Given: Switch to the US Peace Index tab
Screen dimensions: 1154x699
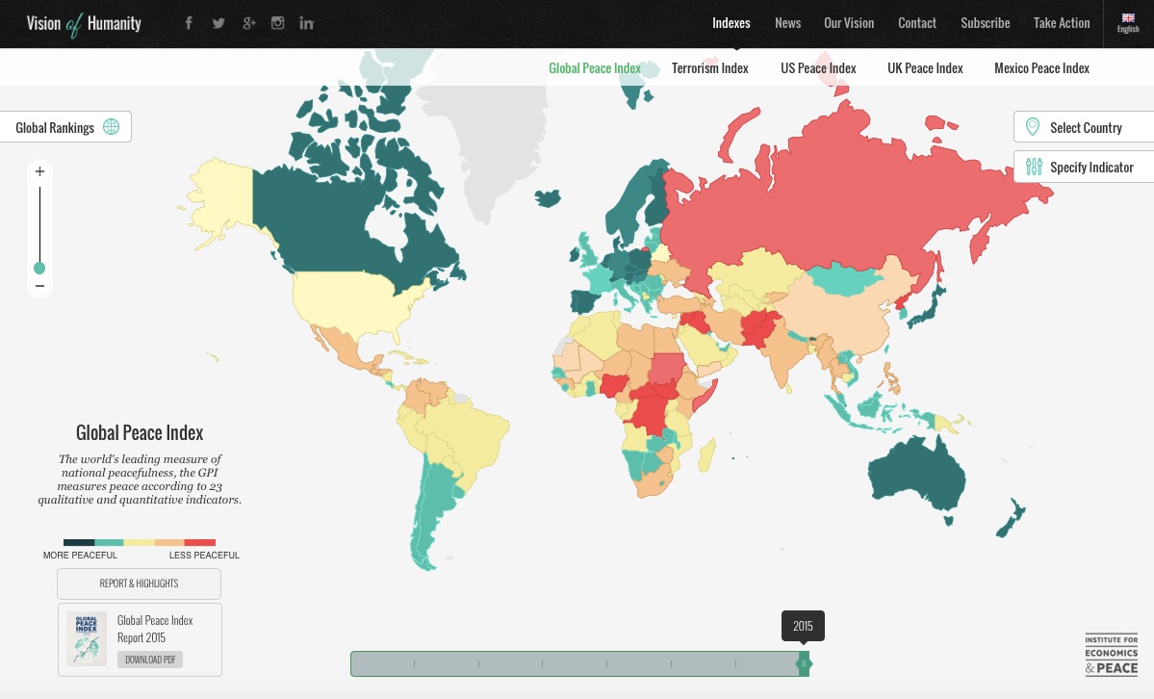Looking at the screenshot, I should pos(818,68).
